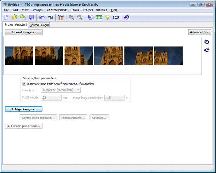Open the View menu
This screenshot has width=216, height=173.
coord(25,10)
